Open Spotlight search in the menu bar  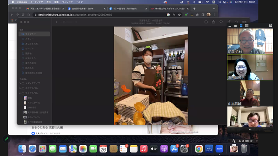click(220, 2)
